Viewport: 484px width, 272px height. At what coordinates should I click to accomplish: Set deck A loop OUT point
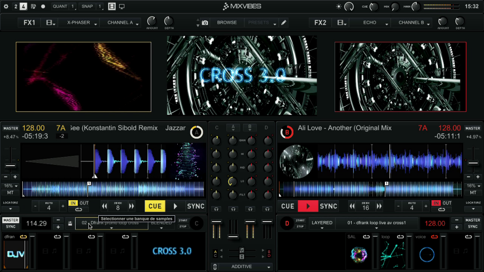[x=84, y=203]
